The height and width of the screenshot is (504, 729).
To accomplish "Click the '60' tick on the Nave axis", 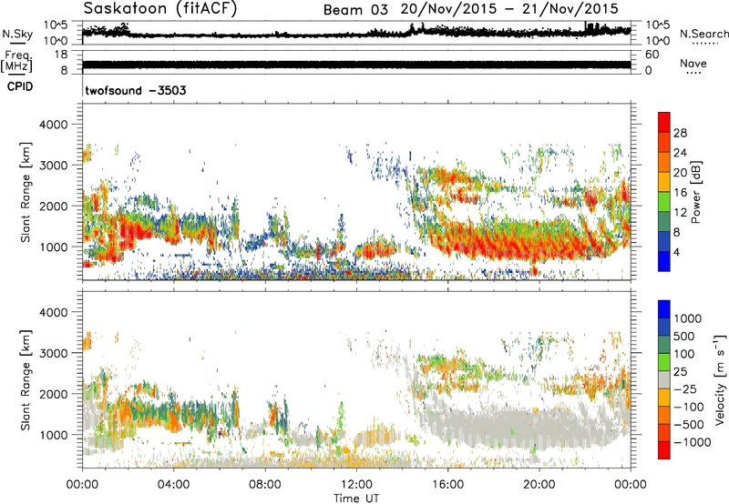I will 652,55.
